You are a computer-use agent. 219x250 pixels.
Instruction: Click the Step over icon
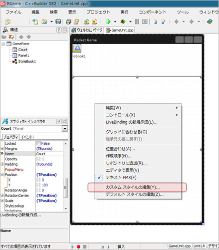pyautogui.click(x=163, y=22)
